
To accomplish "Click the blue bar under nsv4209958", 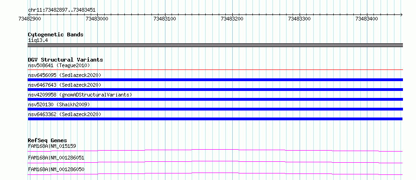I will [215, 99].
